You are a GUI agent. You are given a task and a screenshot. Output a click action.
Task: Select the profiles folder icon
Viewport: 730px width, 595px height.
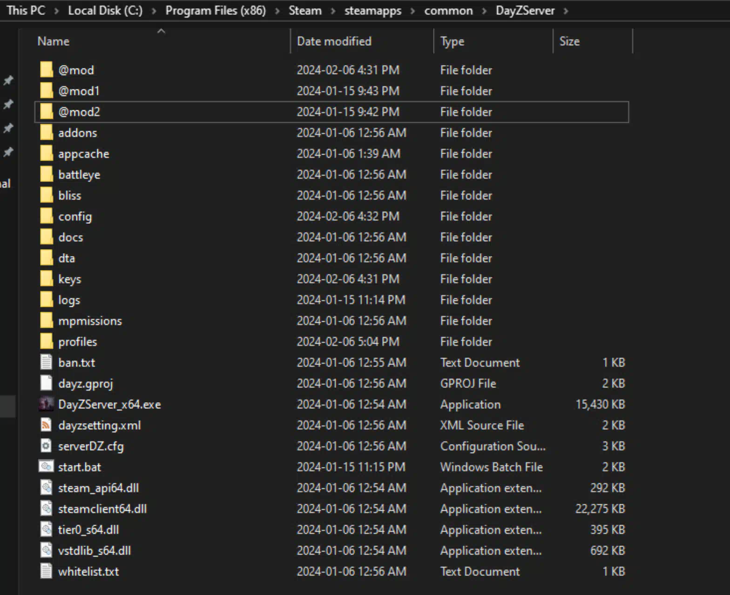tap(46, 342)
